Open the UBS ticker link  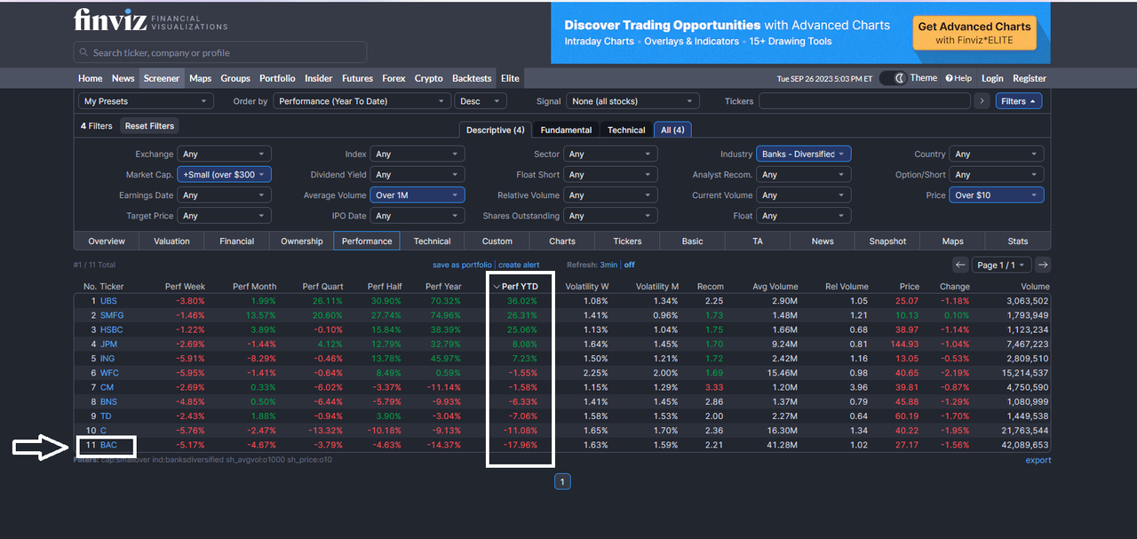point(108,301)
